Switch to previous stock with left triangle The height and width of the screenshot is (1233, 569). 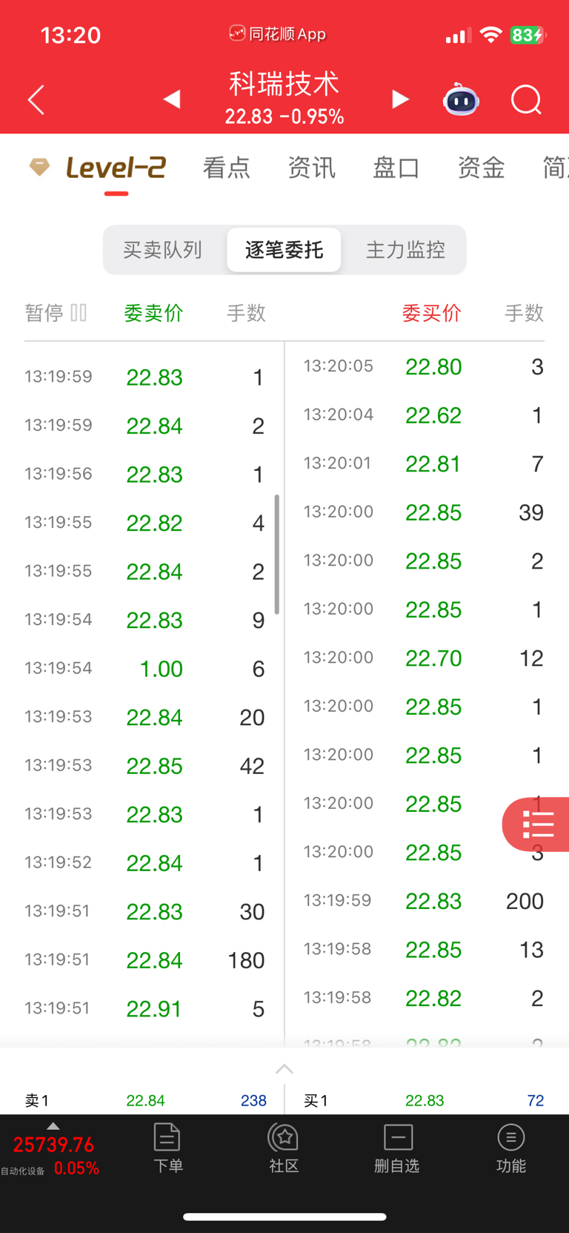coord(172,99)
